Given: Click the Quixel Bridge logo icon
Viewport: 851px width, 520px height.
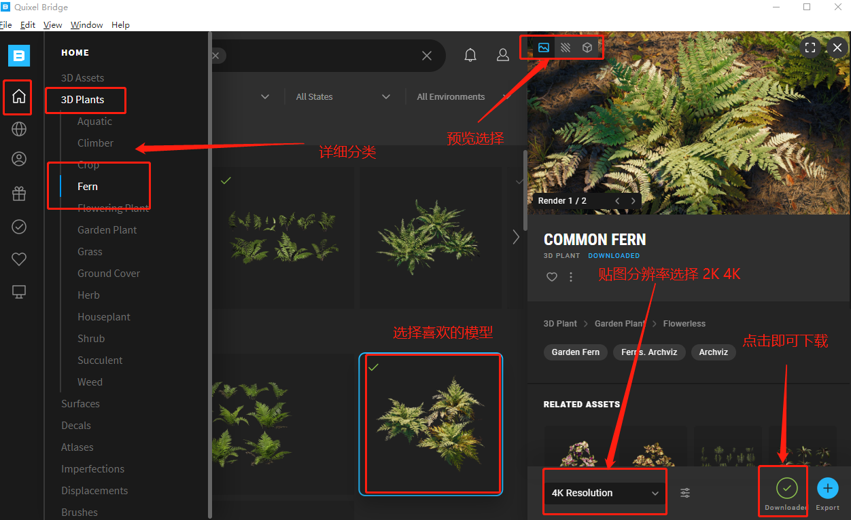Looking at the screenshot, I should [19, 56].
